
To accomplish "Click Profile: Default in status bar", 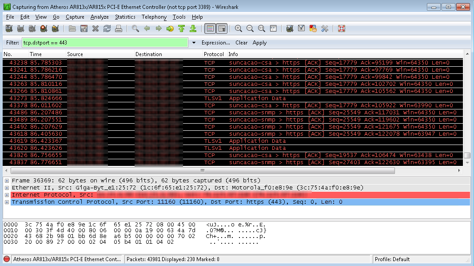I will coord(392,259).
